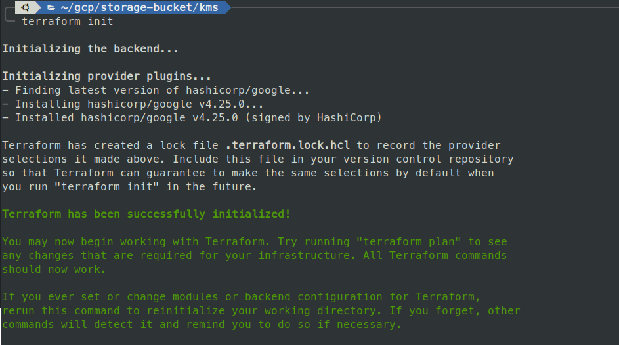The width and height of the screenshot is (619, 345).
Task: Click the Ubuntu logo in the prompt
Action: (x=25, y=7)
